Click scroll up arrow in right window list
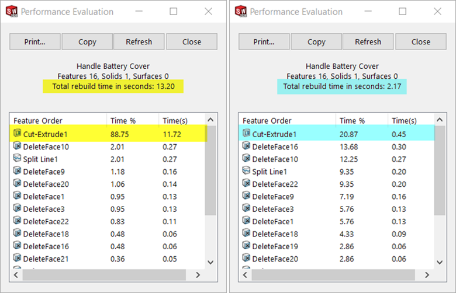The width and height of the screenshot is (456, 293). tap(440, 120)
